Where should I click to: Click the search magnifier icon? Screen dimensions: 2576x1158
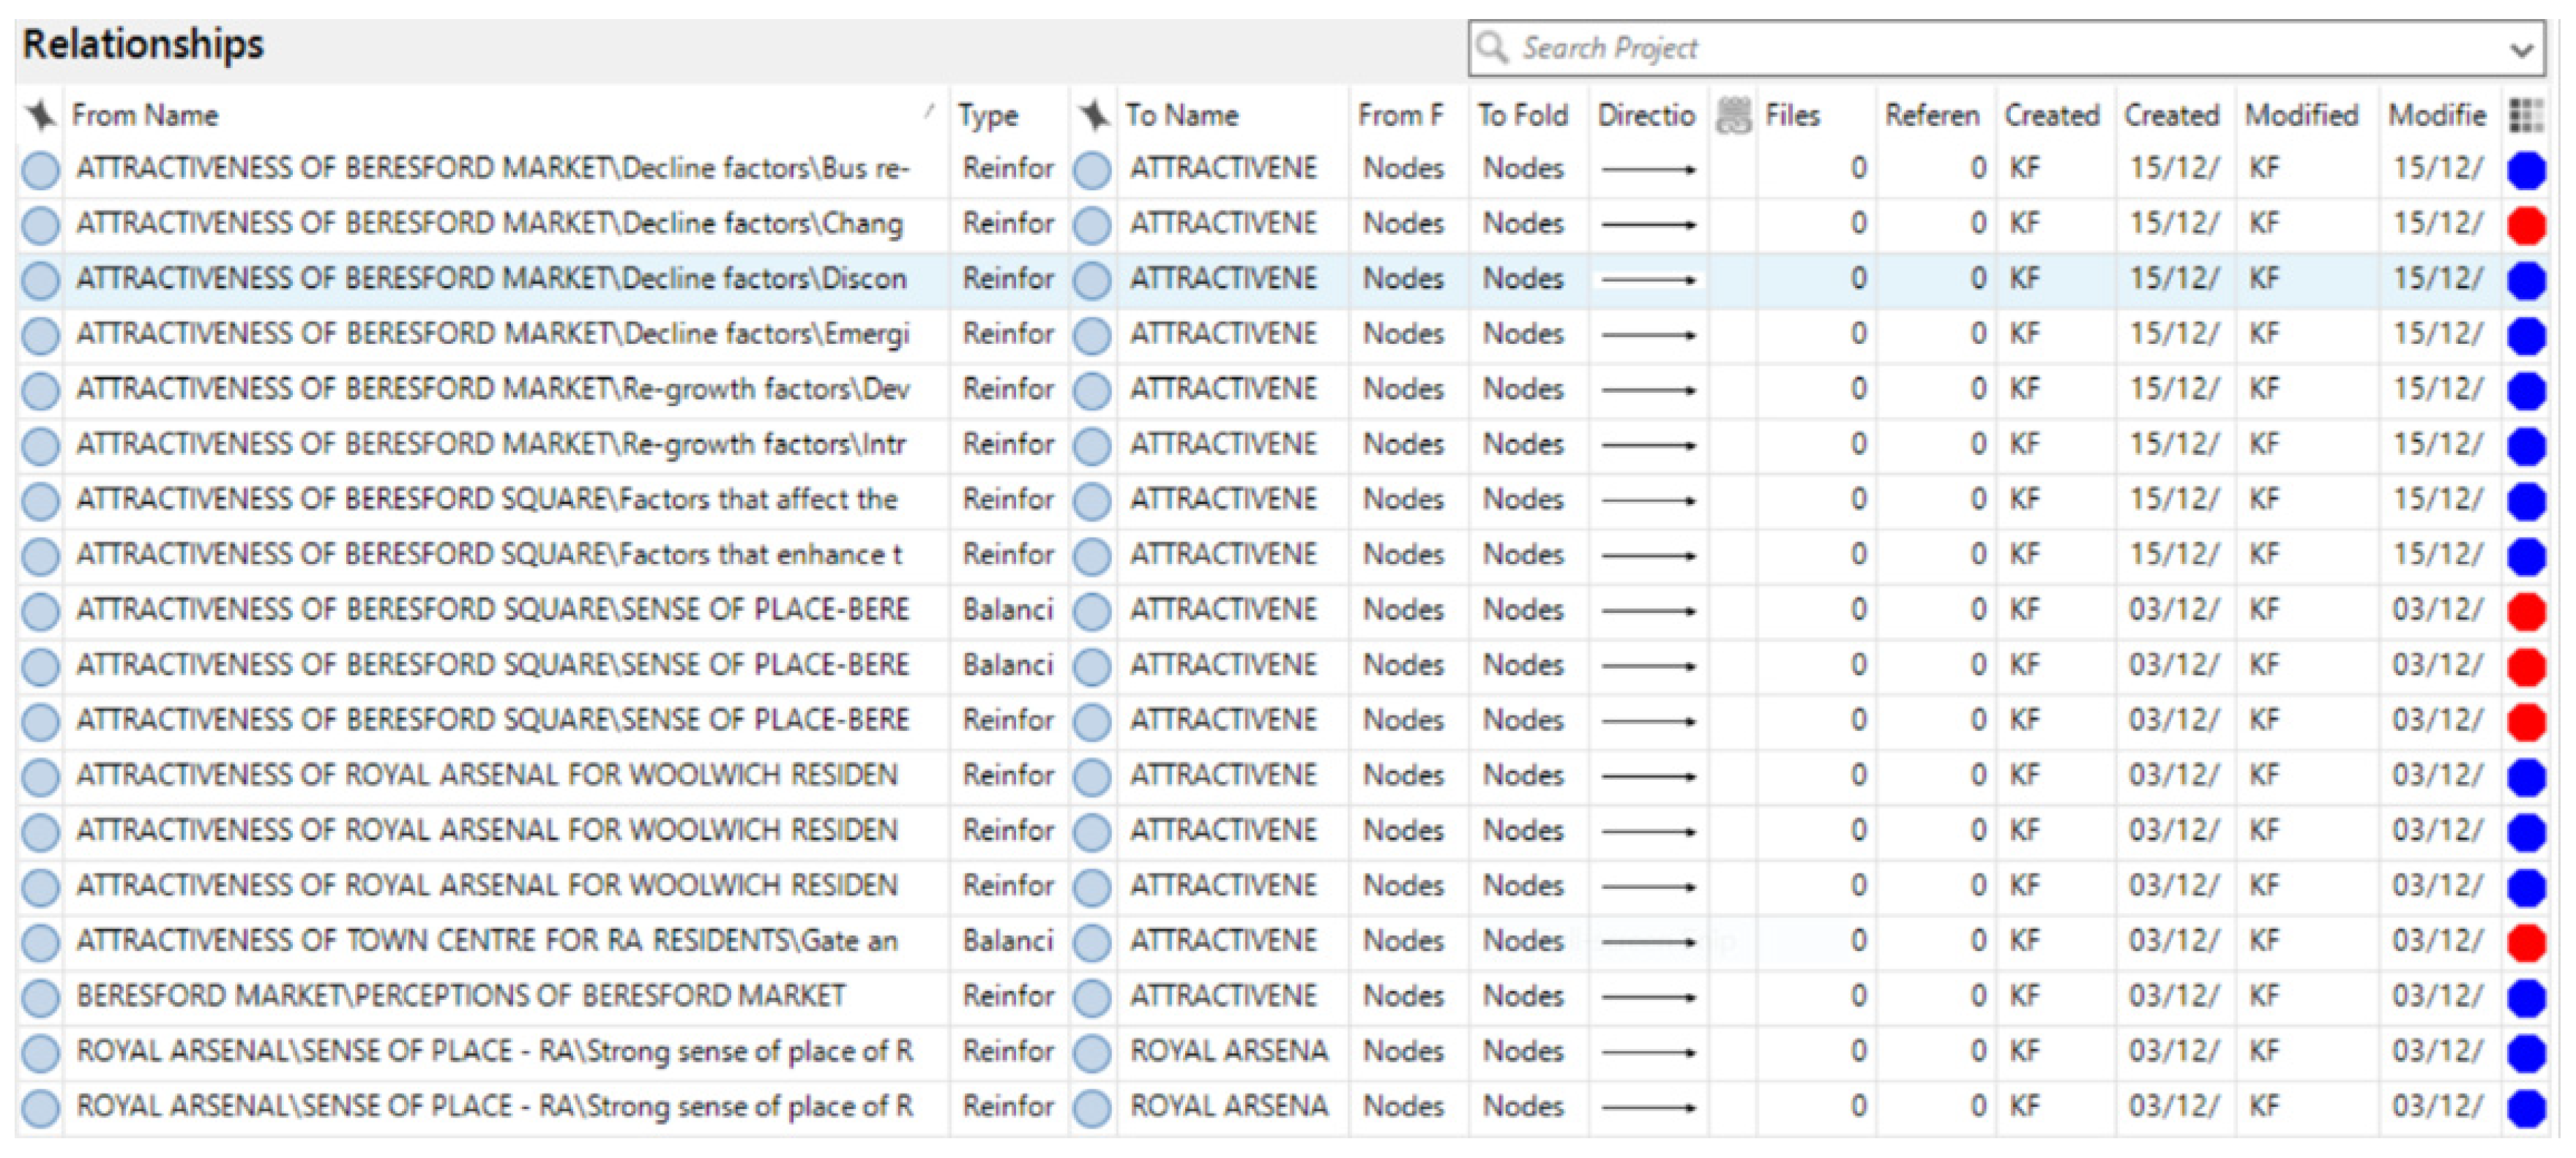pos(1492,47)
